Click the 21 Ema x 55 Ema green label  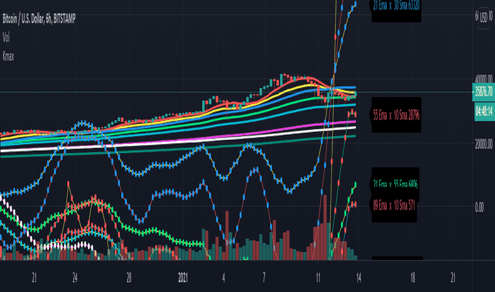395,184
